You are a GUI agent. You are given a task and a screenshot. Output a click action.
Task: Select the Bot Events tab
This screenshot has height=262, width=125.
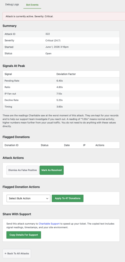coord(32,5)
